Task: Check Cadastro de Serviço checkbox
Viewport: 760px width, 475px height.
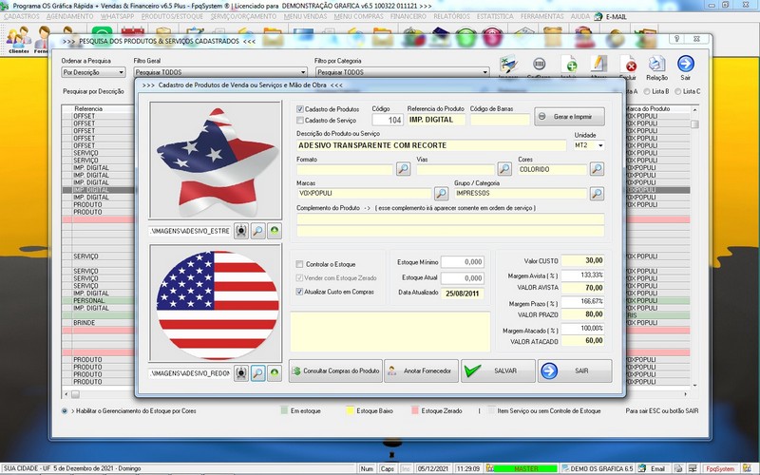Action: click(300, 121)
